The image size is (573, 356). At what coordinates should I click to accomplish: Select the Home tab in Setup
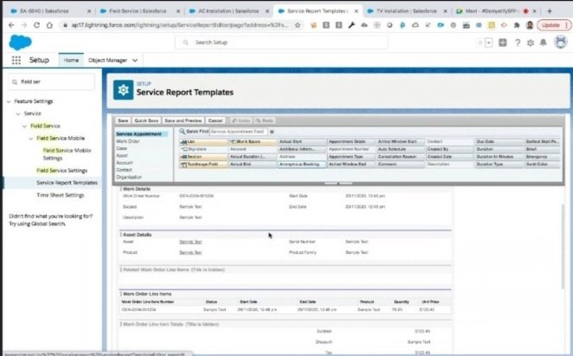pos(71,60)
